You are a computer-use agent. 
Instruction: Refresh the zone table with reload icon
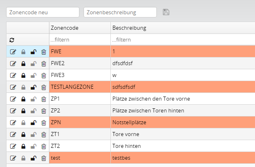[12, 40]
